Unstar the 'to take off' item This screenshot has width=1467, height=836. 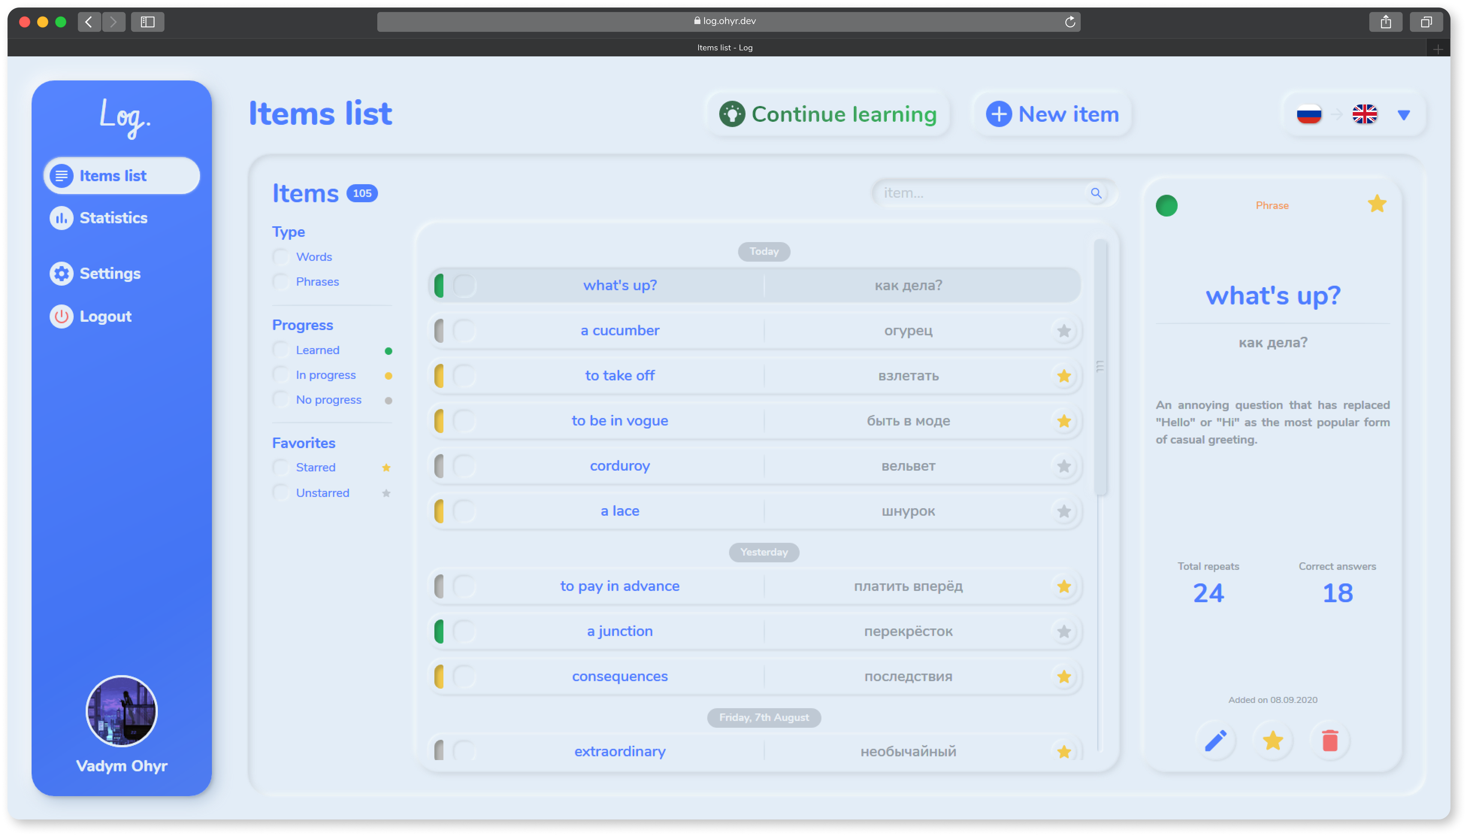pos(1063,376)
